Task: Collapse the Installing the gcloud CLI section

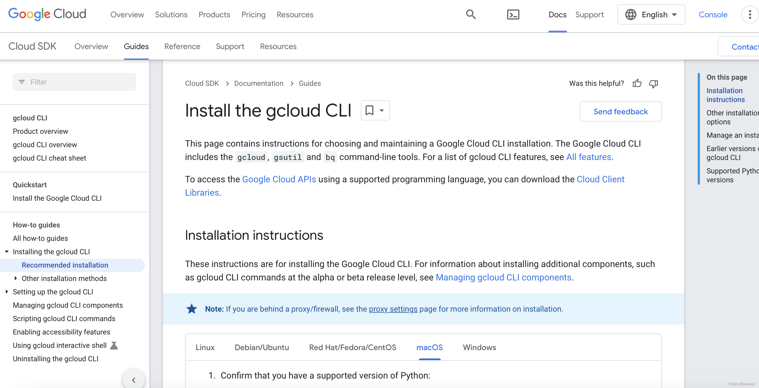Action: pos(6,251)
